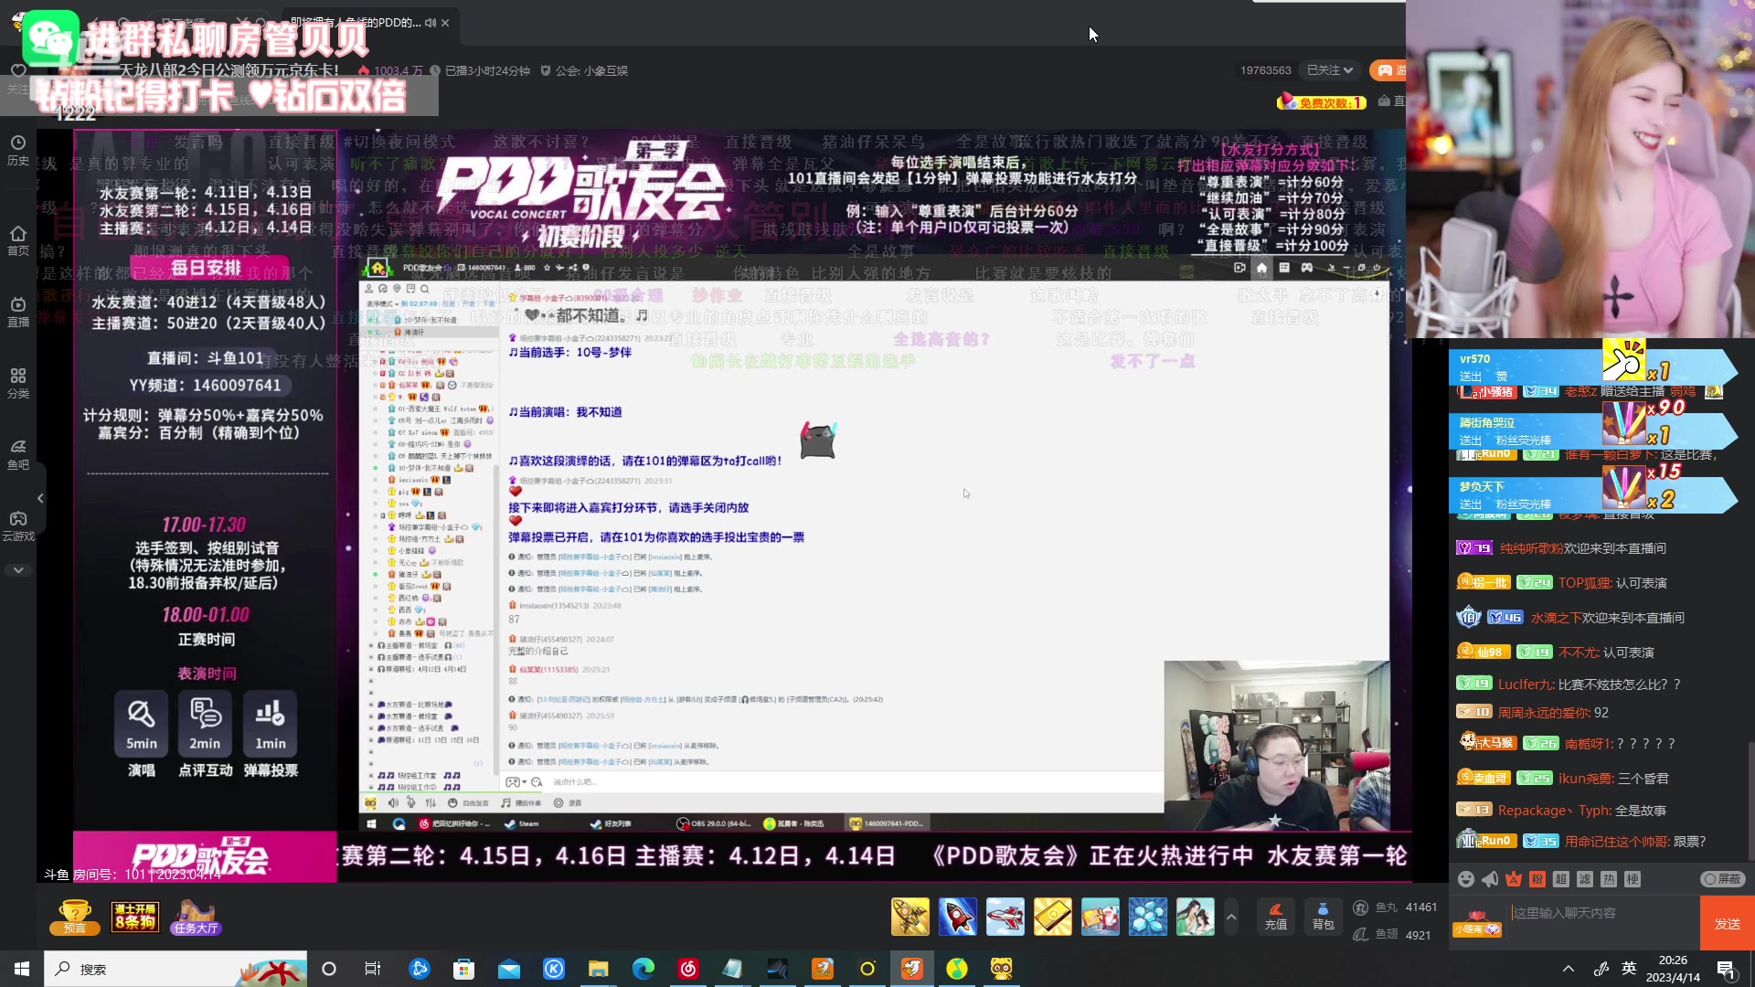This screenshot has height=987, width=1755.
Task: Click the 小暖南 fan badge beside chat input
Action: (1477, 924)
